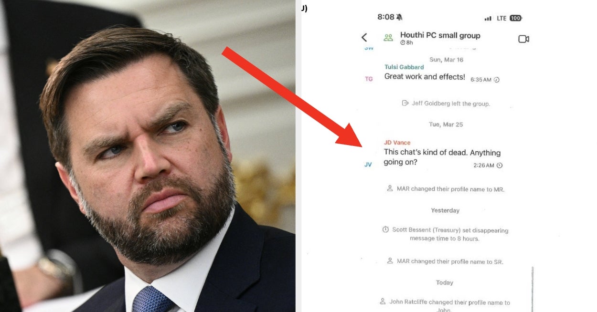Tap the Jeff Goldberg left the group notice
The image size is (597, 312).
tap(446, 104)
